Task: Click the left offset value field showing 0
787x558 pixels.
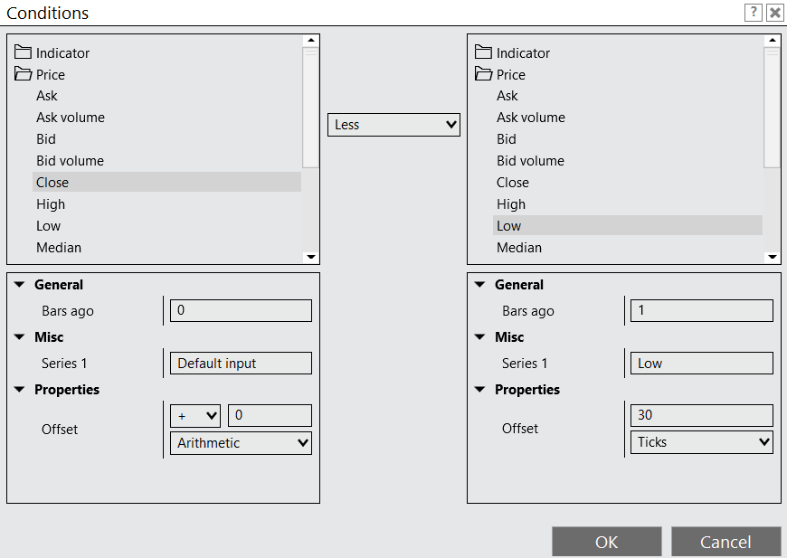Action: click(270, 415)
